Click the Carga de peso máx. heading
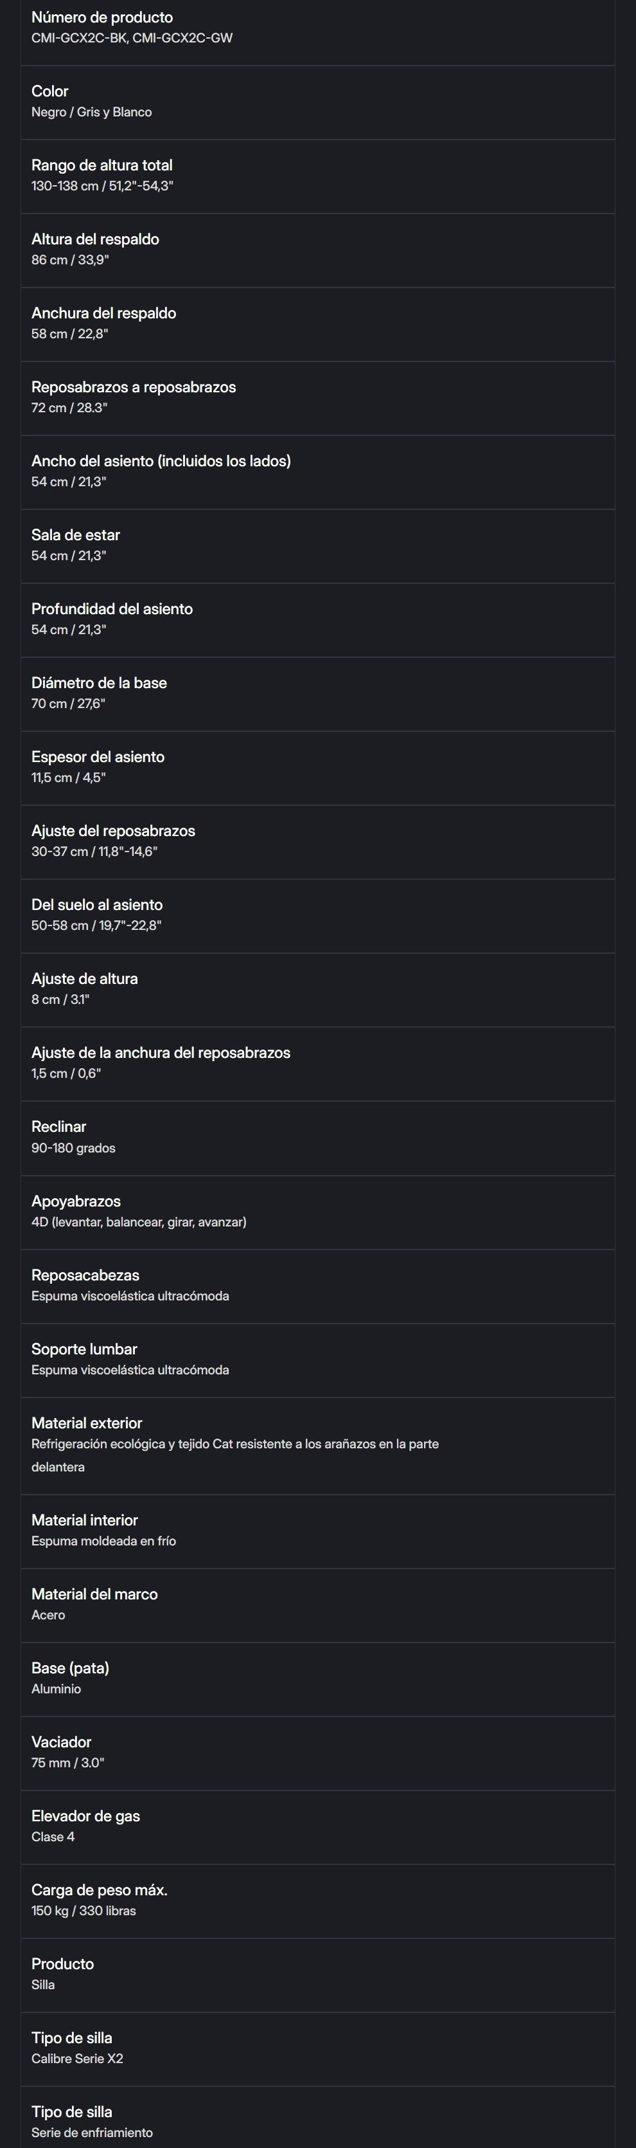Viewport: 636px width, 2148px height. 99,1890
